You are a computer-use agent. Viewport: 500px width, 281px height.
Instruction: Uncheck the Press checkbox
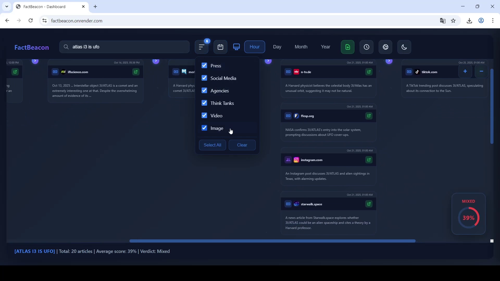coord(204,66)
